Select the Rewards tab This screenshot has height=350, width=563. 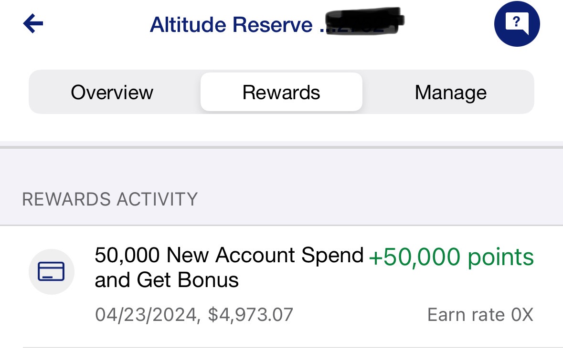(281, 92)
